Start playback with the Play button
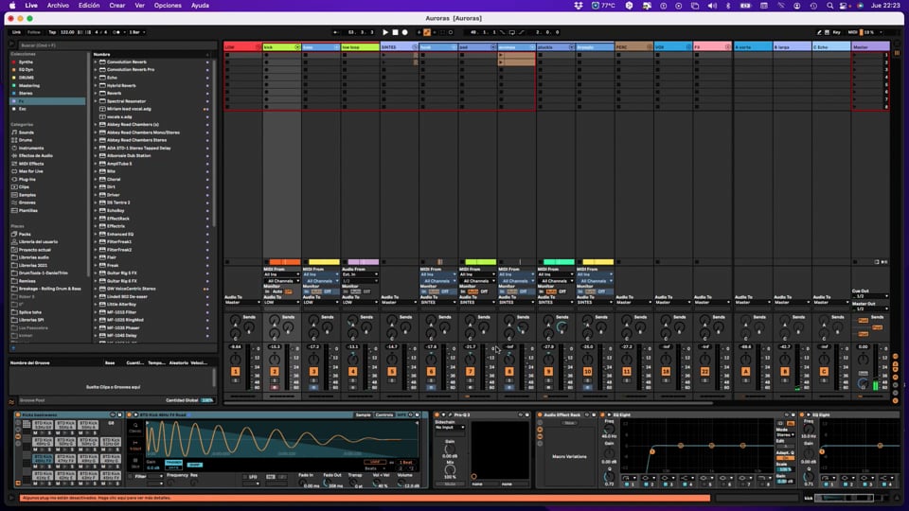The image size is (909, 511). pyautogui.click(x=385, y=32)
